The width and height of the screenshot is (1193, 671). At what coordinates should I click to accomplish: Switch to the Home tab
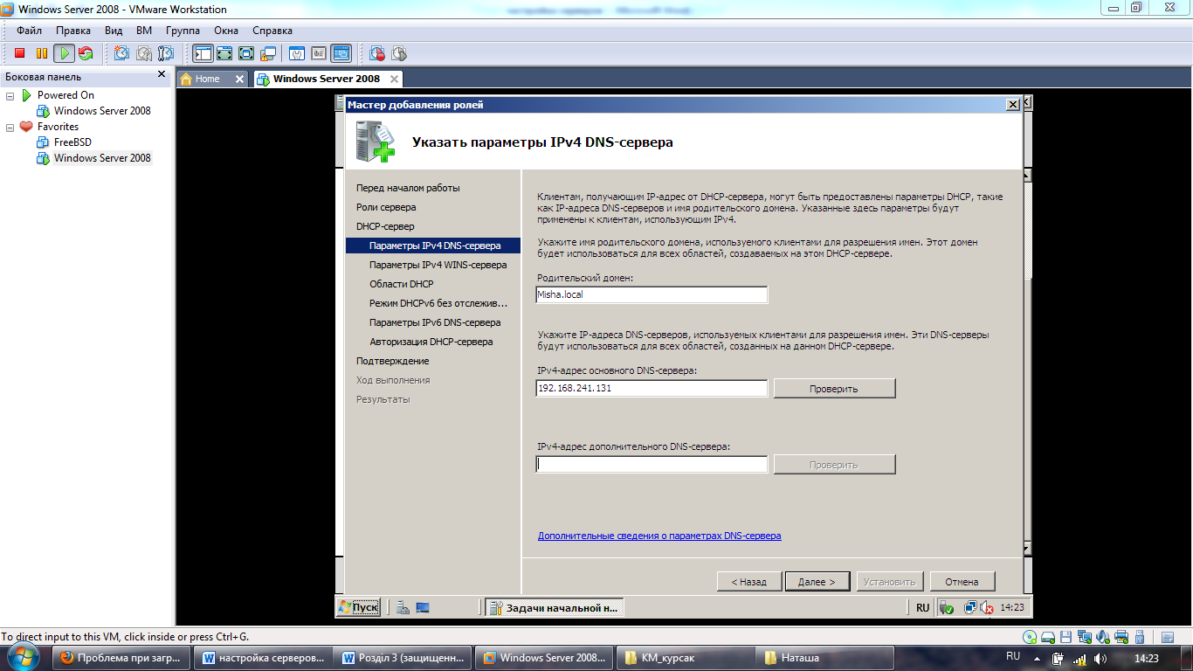tap(207, 79)
